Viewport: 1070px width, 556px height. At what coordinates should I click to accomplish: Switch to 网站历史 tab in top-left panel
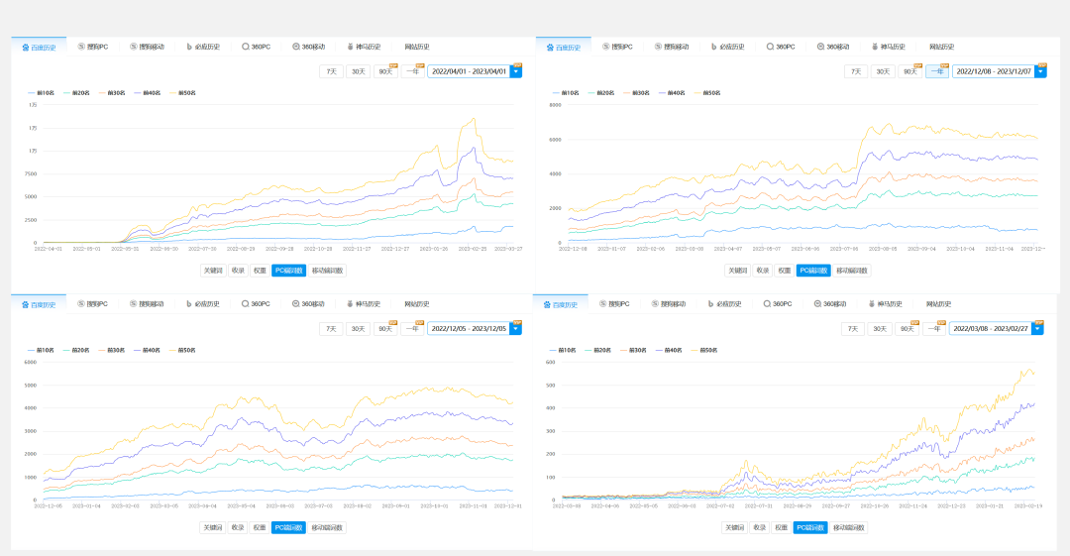coord(417,47)
